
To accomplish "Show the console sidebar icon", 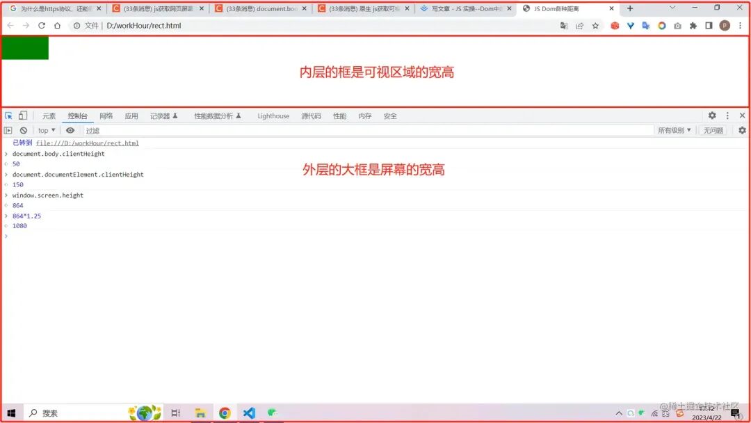I will pyautogui.click(x=8, y=130).
